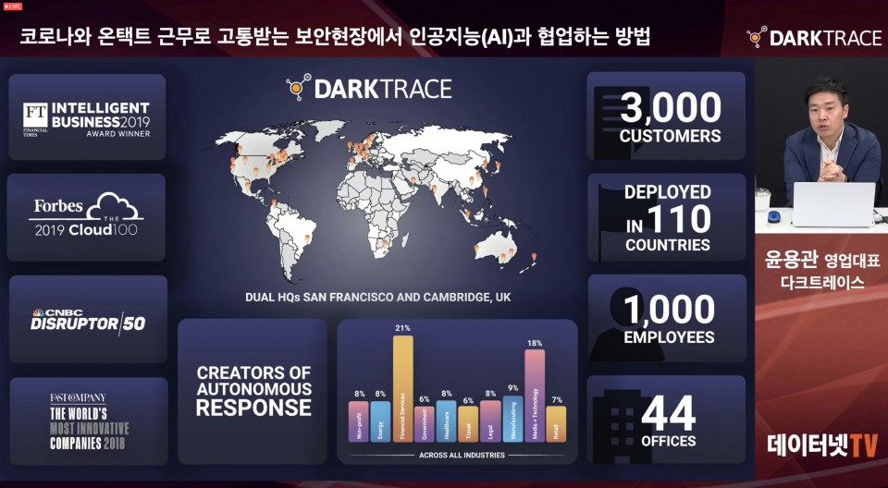888x488 pixels.
Task: Click the Deployed in 110 Countries card
Action: pos(667,217)
